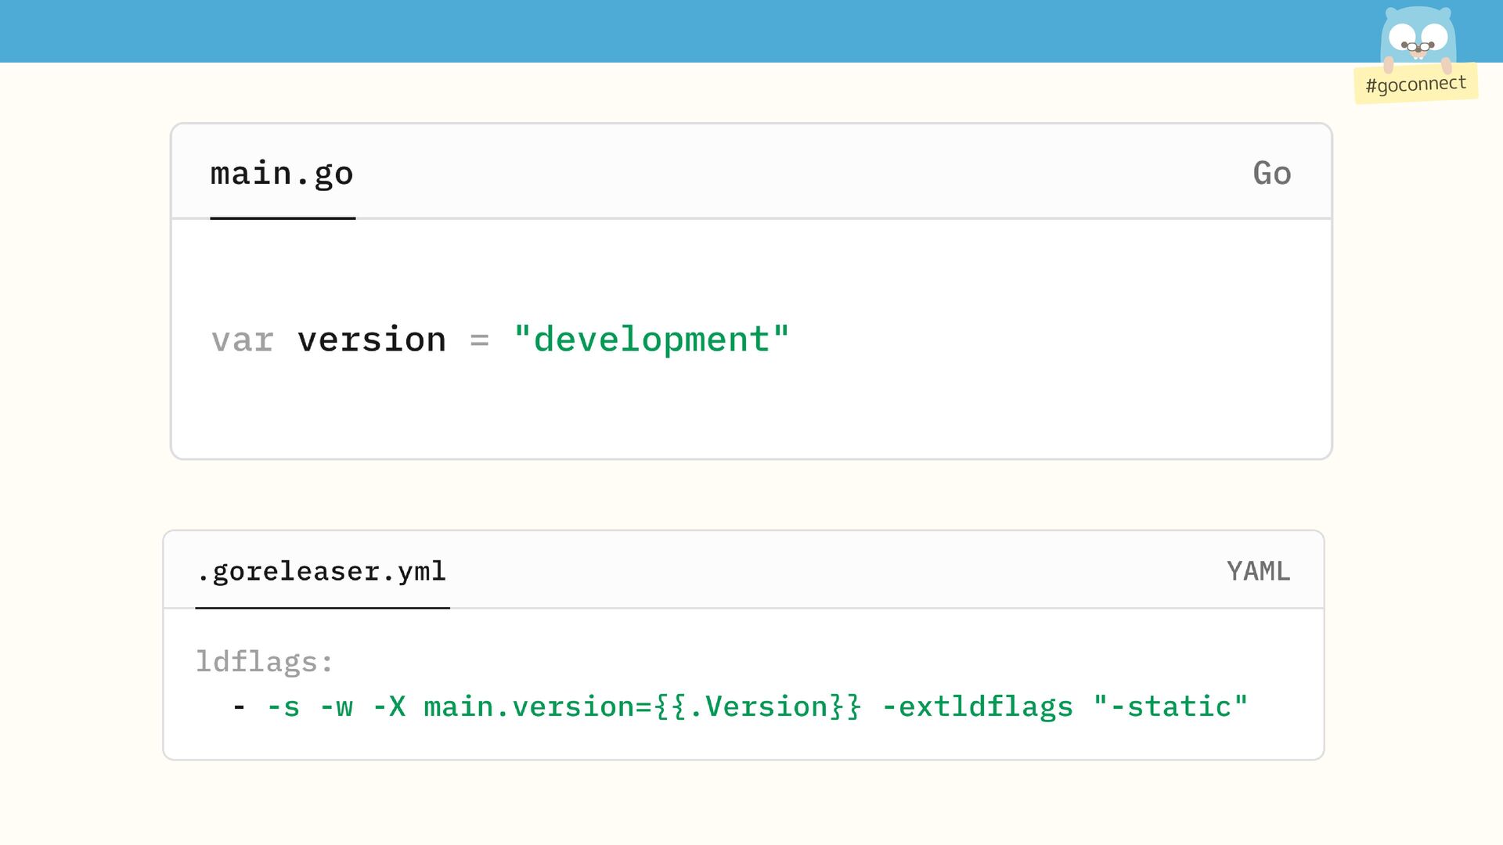Click the "development" string literal
Image resolution: width=1503 pixels, height=845 pixels.
point(651,340)
